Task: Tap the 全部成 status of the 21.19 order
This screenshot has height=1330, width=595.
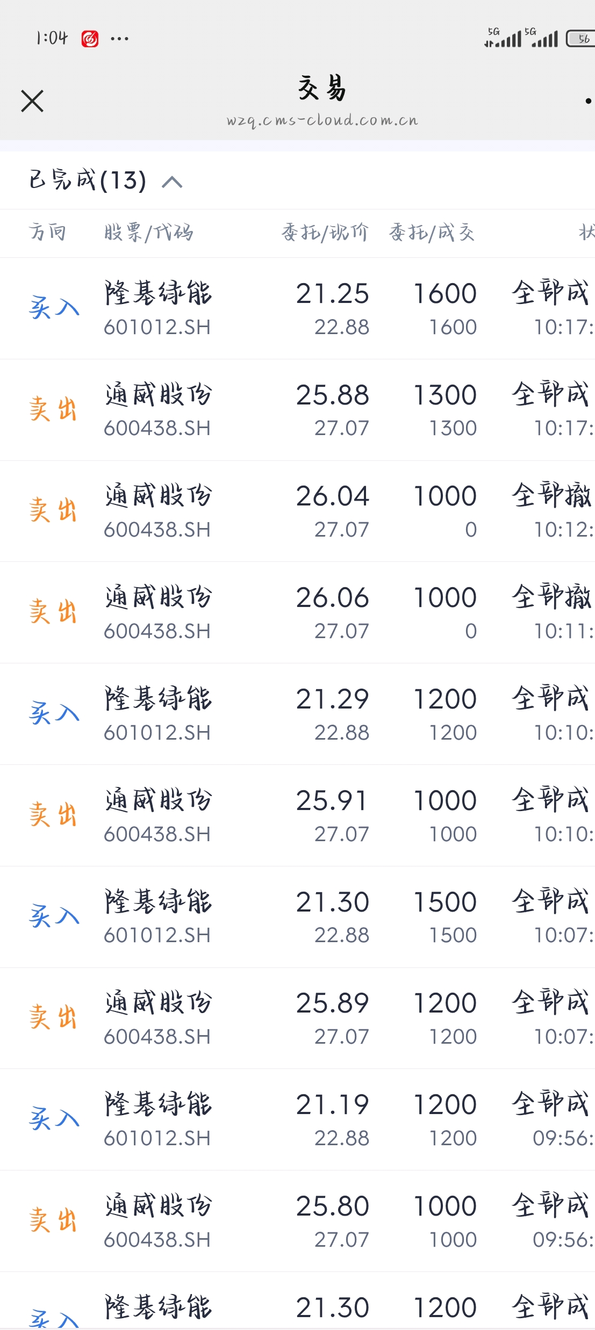Action: (x=550, y=1104)
